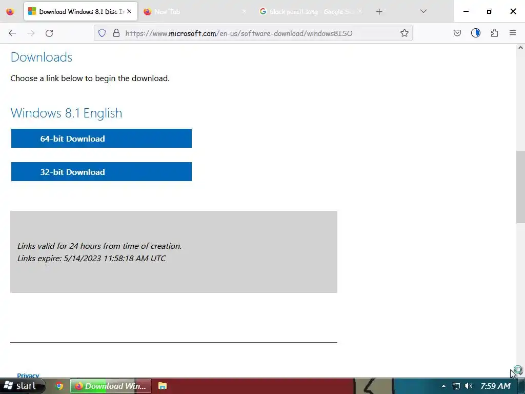Open the Firefox application menu
The height and width of the screenshot is (394, 525).
513,33
